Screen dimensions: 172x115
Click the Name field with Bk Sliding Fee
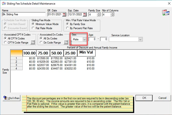(x=24, y=14)
